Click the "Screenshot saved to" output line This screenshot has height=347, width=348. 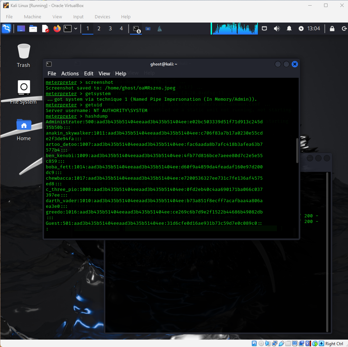coord(111,88)
